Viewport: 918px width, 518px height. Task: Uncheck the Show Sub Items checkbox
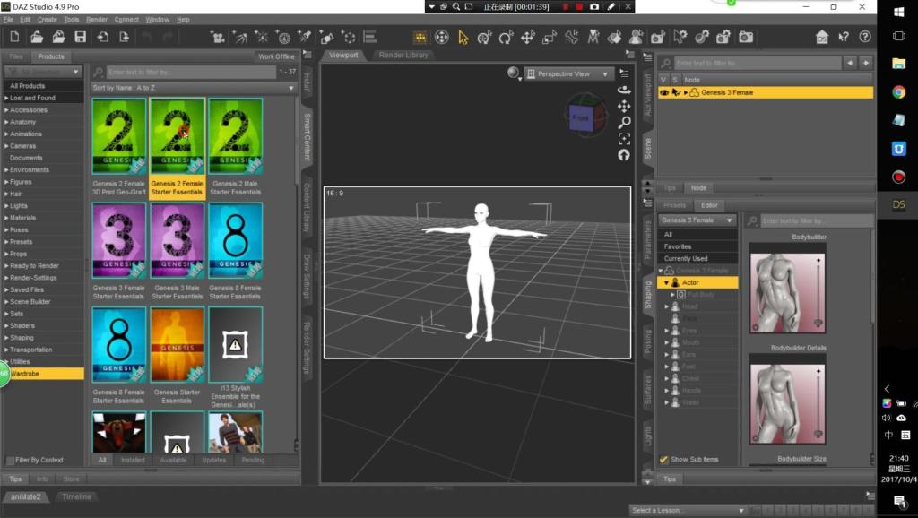point(663,460)
